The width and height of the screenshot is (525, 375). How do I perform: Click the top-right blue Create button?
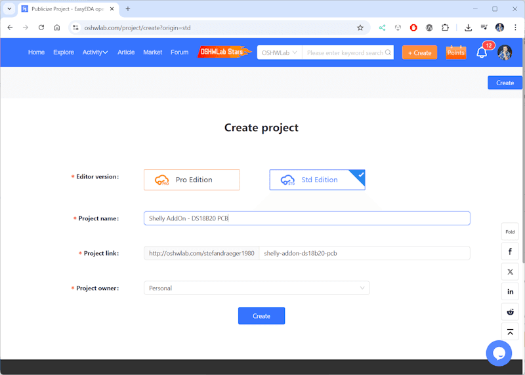point(505,83)
